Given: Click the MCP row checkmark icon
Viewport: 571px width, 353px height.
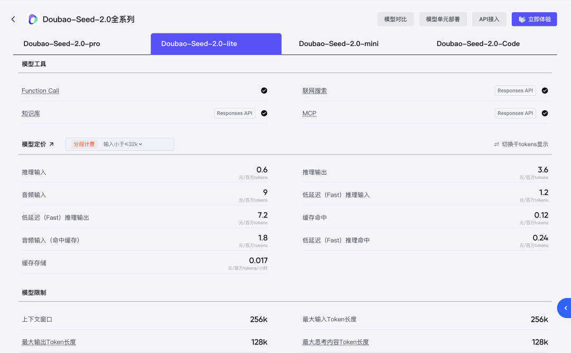Looking at the screenshot, I should [545, 113].
